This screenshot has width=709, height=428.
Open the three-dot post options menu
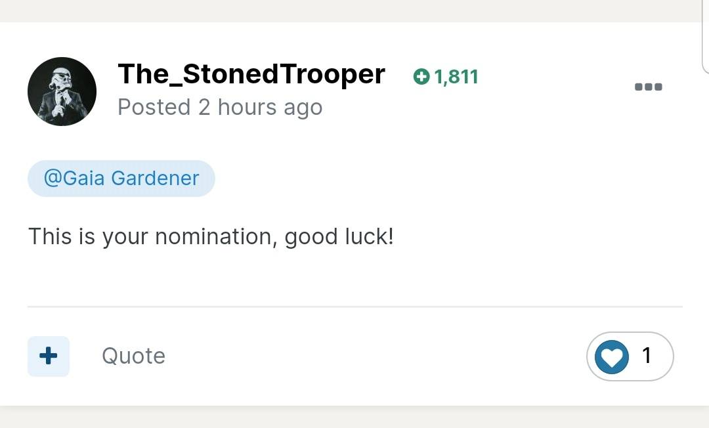pos(649,87)
